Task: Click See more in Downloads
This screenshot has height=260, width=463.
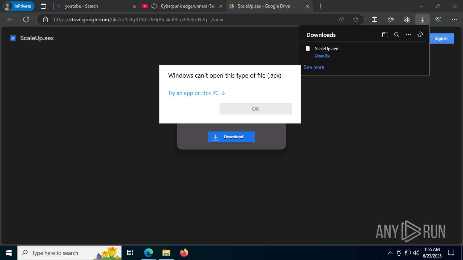Action: pyautogui.click(x=314, y=67)
